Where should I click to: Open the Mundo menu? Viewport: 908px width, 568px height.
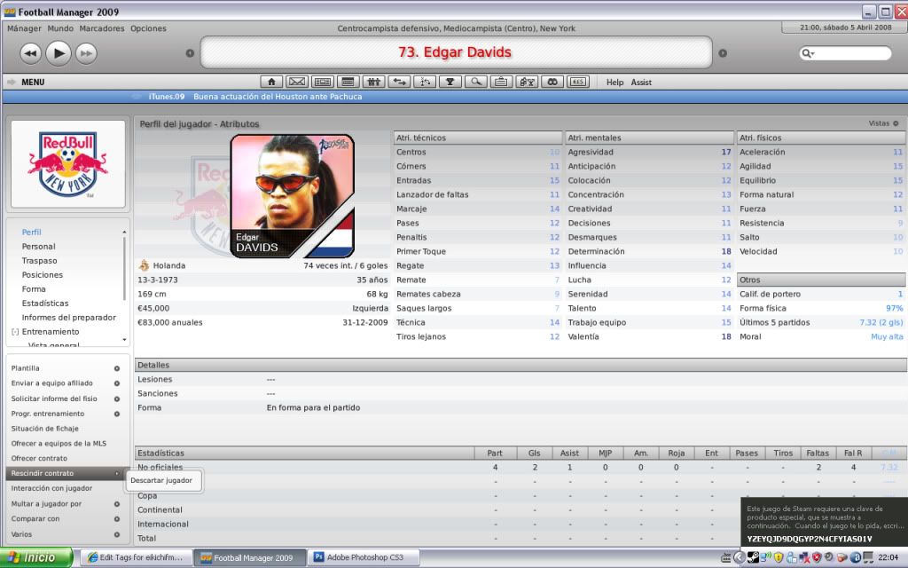coord(60,28)
